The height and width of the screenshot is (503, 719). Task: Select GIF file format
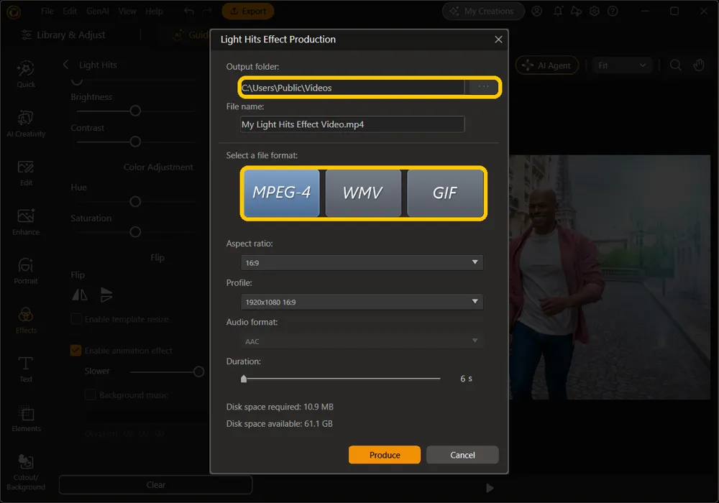click(445, 193)
